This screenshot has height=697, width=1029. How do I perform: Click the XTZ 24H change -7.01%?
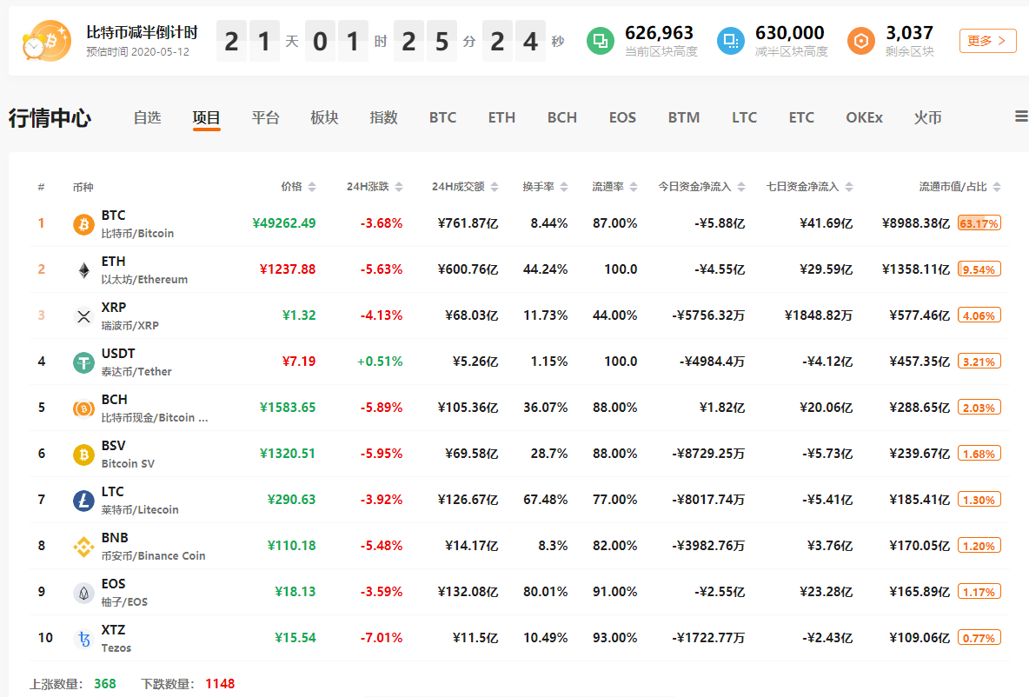pyautogui.click(x=382, y=638)
